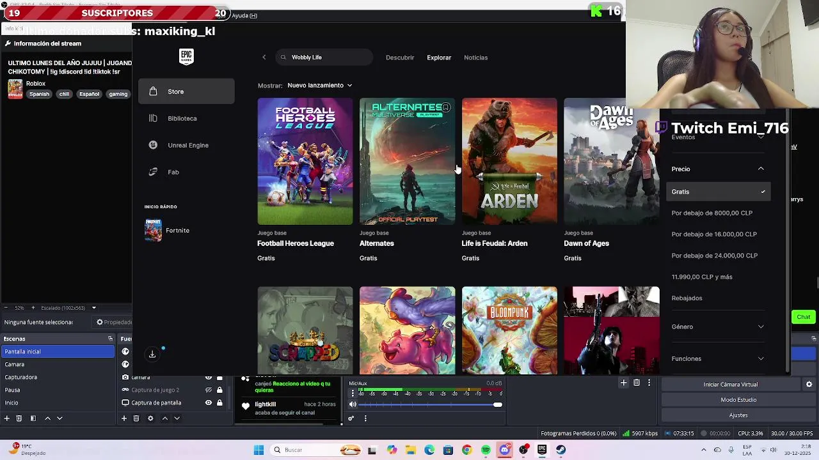
Task: Open virtual camera settings gear
Action: [809, 385]
